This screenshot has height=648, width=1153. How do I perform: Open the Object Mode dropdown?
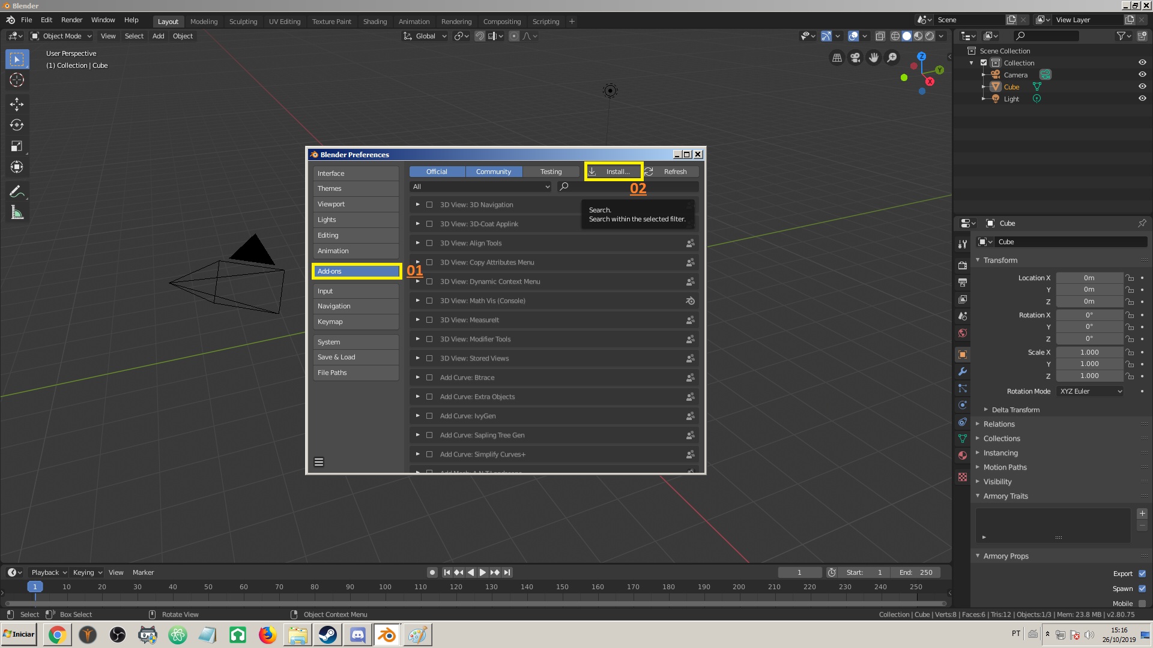coord(62,36)
